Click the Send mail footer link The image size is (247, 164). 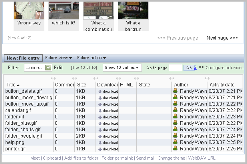pyautogui.click(x=145, y=158)
